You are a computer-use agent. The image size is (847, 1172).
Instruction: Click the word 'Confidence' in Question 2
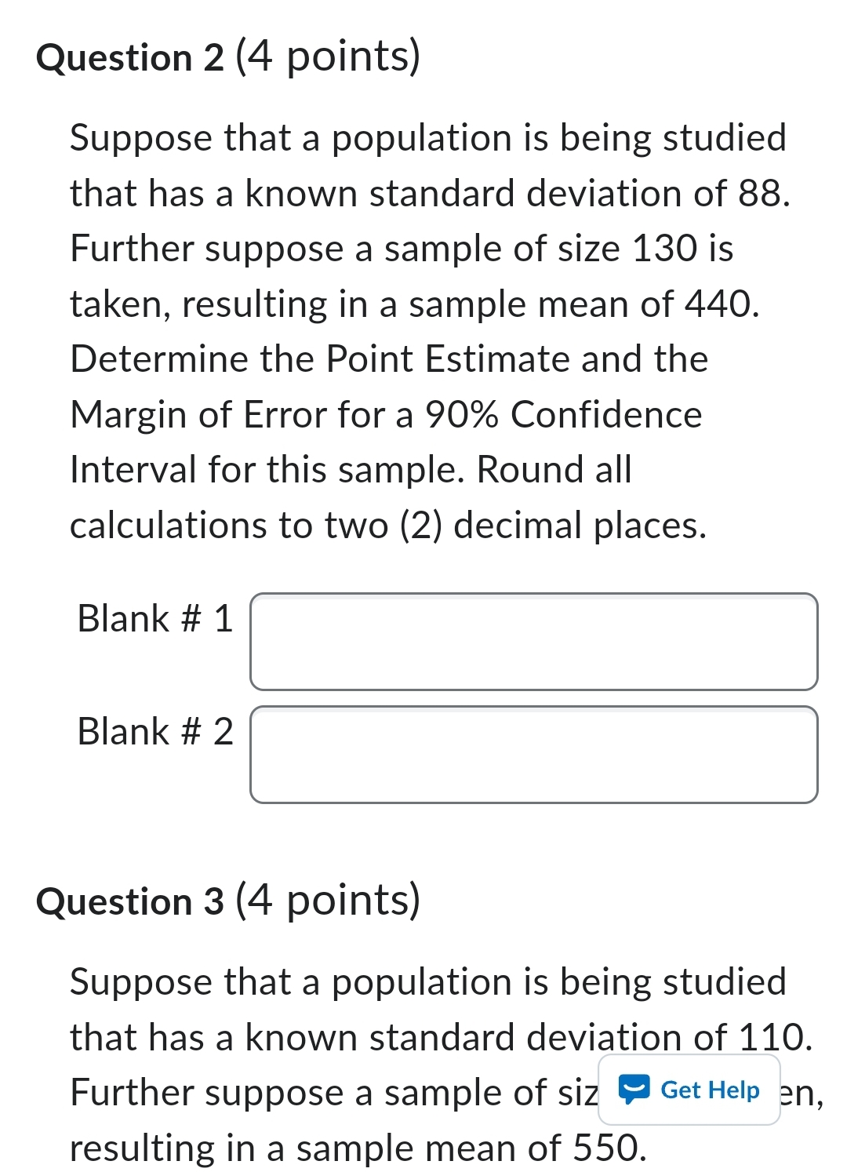[606, 415]
